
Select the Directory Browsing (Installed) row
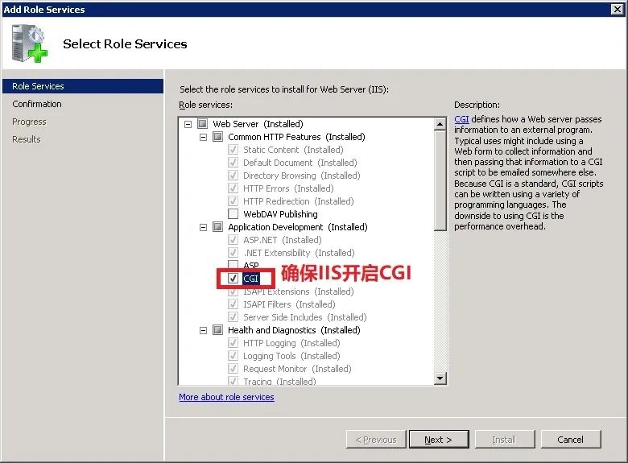(x=302, y=176)
